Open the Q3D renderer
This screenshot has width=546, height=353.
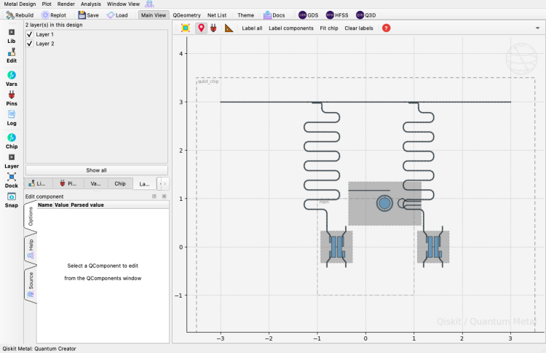click(366, 15)
